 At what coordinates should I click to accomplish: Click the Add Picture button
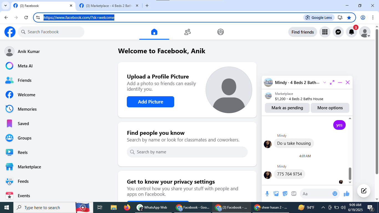click(150, 102)
